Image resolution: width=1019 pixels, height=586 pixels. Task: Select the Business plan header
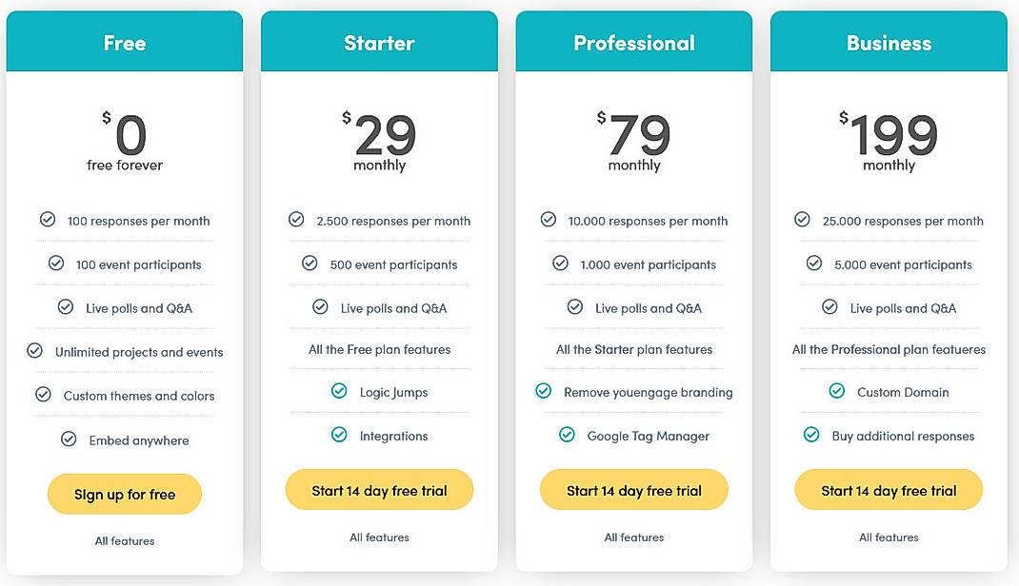pyautogui.click(x=889, y=41)
